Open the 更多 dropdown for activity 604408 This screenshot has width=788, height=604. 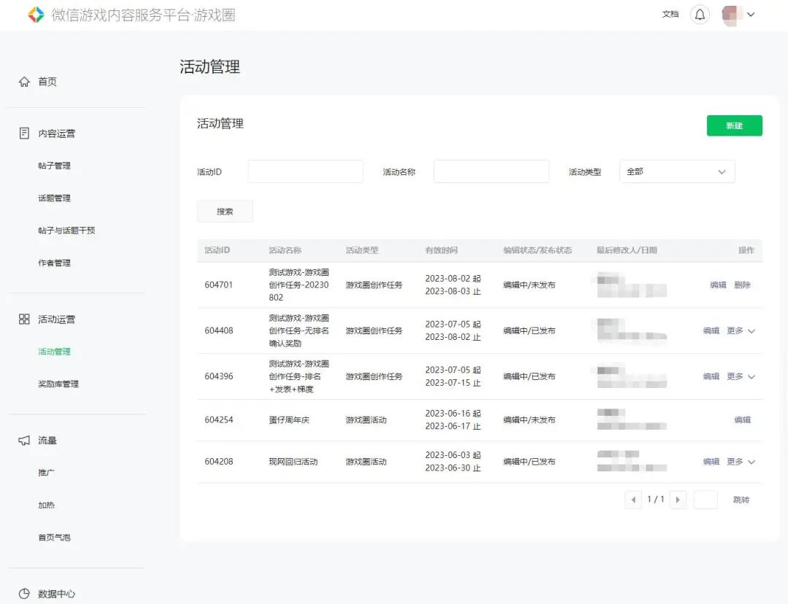pyautogui.click(x=738, y=330)
